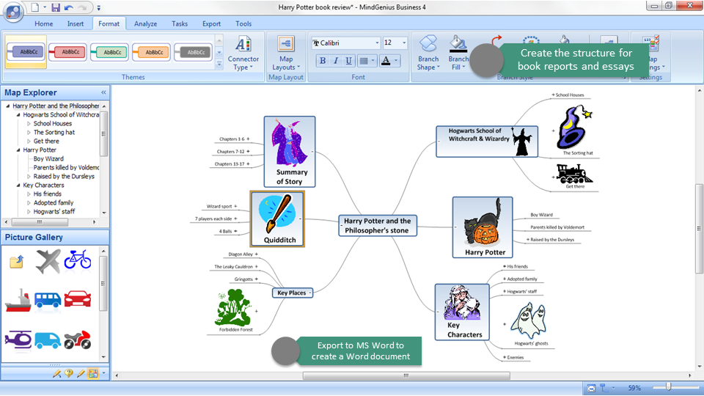704x396 pixels.
Task: Pick the purple helicopter picture
Action: pos(18,340)
